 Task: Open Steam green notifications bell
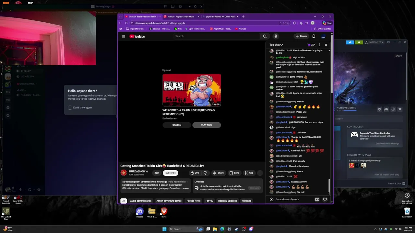point(359,42)
